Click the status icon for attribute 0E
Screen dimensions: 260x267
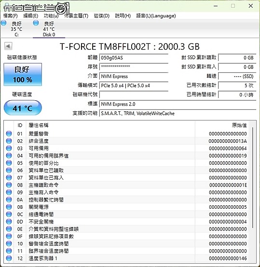pos(9,229)
